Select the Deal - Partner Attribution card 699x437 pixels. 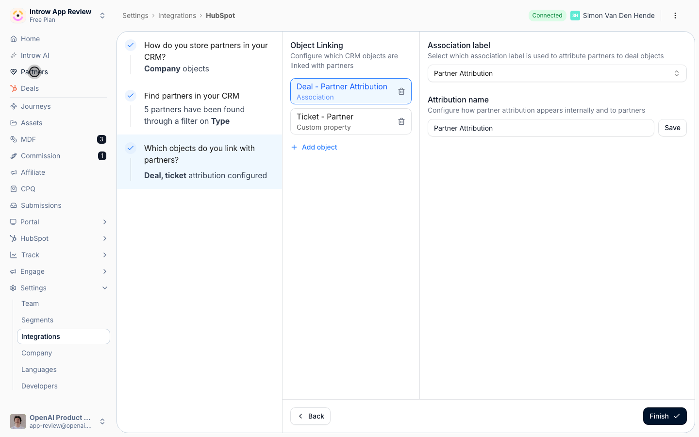(350, 91)
